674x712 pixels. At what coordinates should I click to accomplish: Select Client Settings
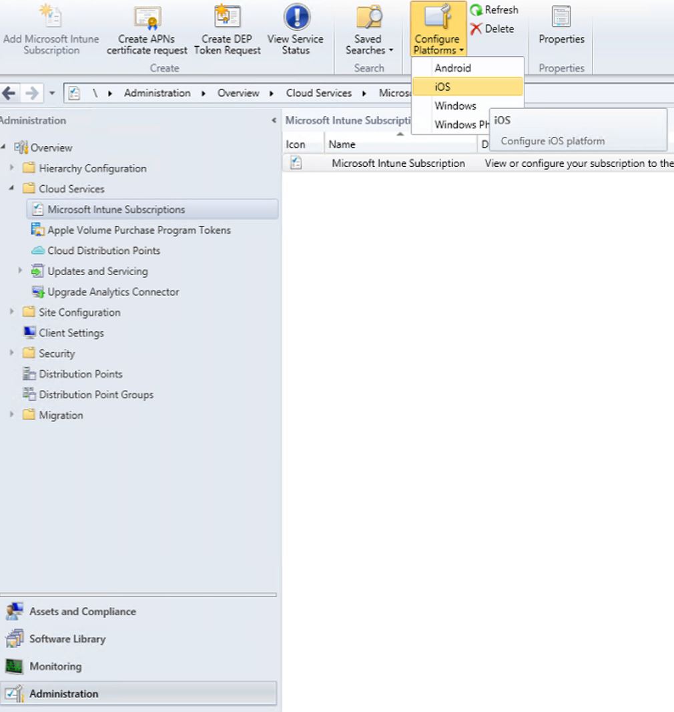point(71,333)
